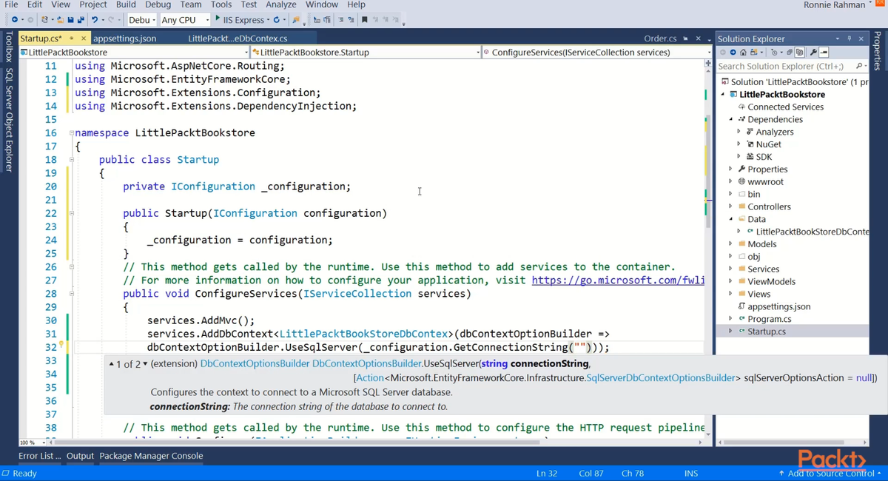Start debugging with IIS Express play button
Screen dimensions: 888x481
coord(218,18)
